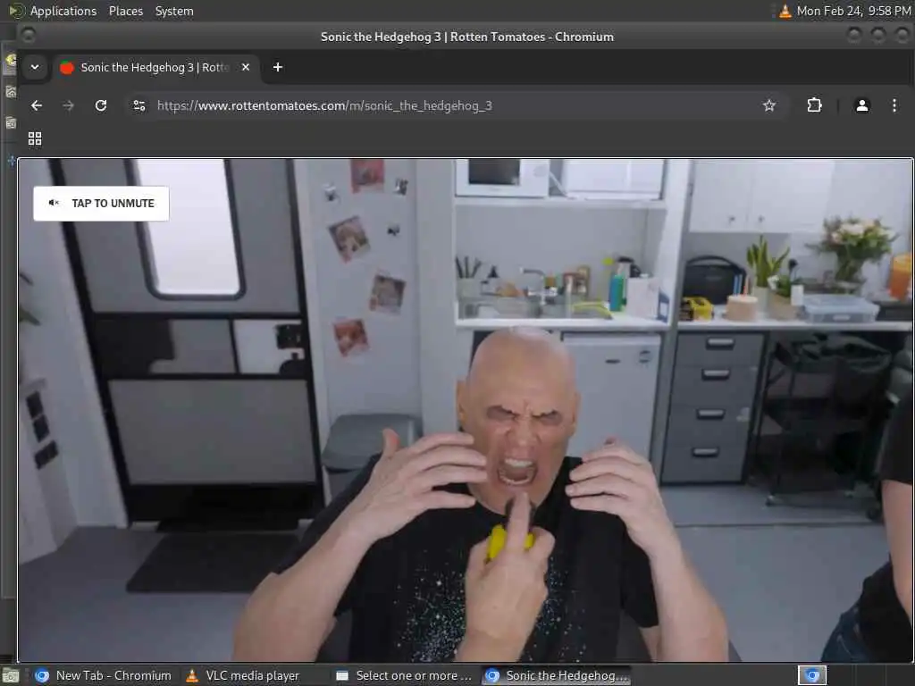Close the Sonic the Hedgehog 3 tab
915x686 pixels.
click(x=246, y=67)
